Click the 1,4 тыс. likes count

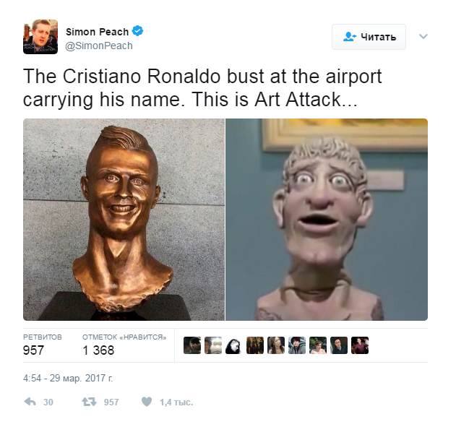pyautogui.click(x=176, y=402)
